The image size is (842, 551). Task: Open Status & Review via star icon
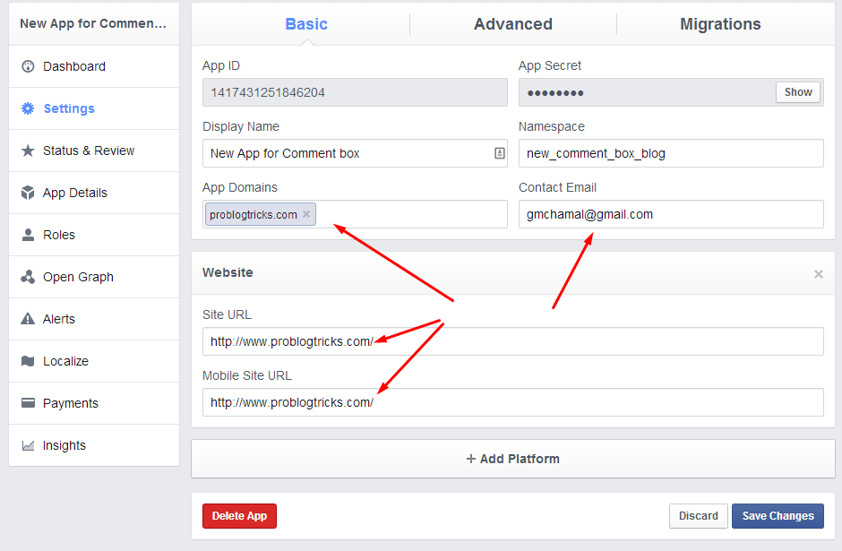coord(28,151)
